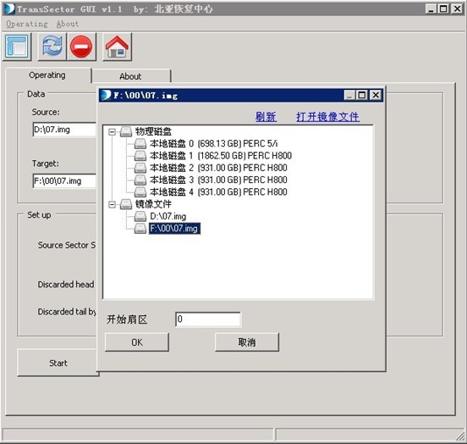
Task: Click the Start button
Action: [58, 363]
